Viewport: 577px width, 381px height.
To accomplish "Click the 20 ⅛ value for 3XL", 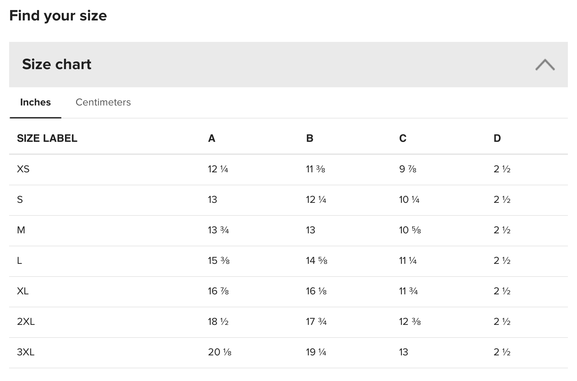I will click(x=220, y=352).
